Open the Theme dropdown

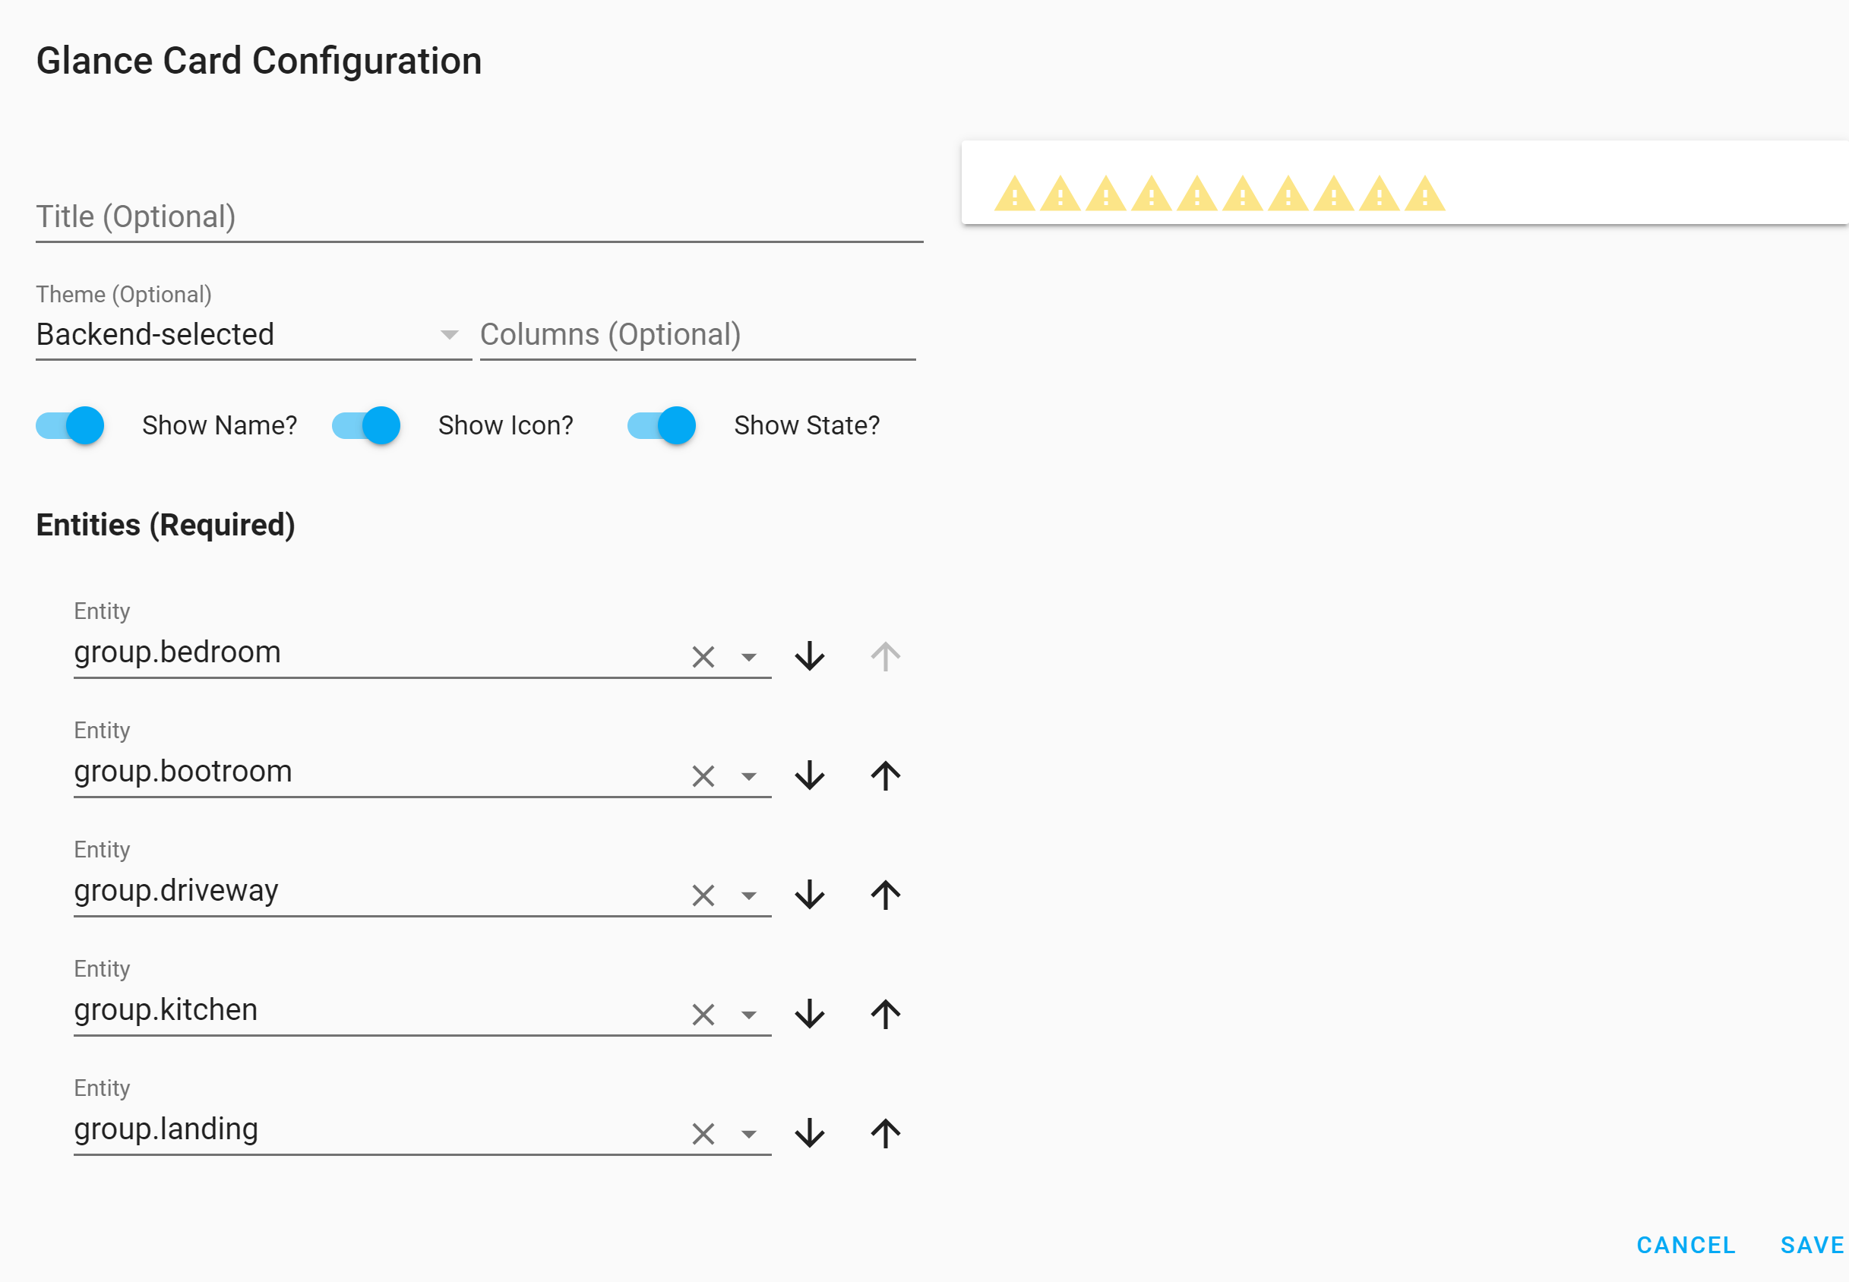448,335
